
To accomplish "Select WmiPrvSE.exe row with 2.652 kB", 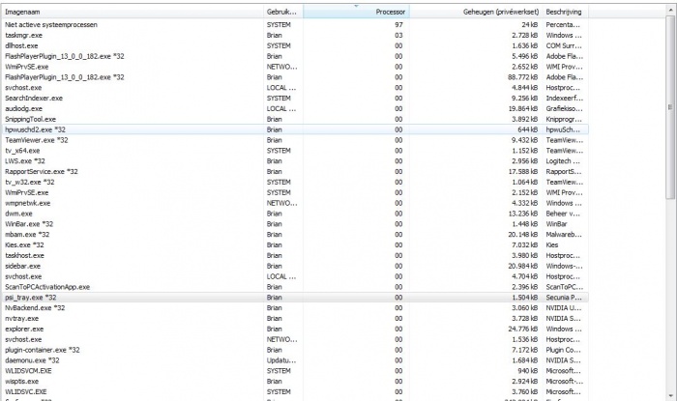I will [295, 67].
